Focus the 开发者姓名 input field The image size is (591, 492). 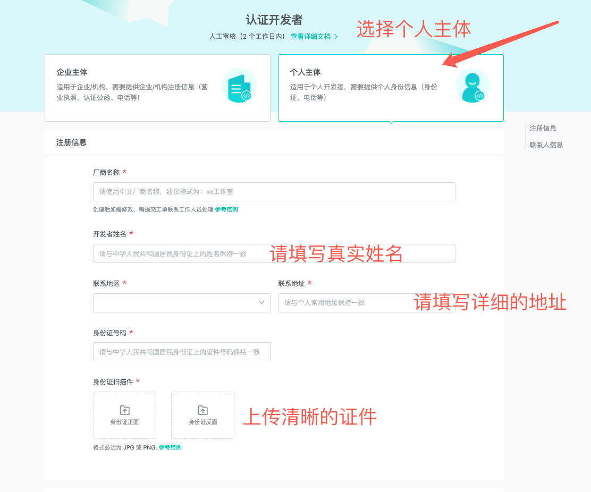(x=274, y=253)
